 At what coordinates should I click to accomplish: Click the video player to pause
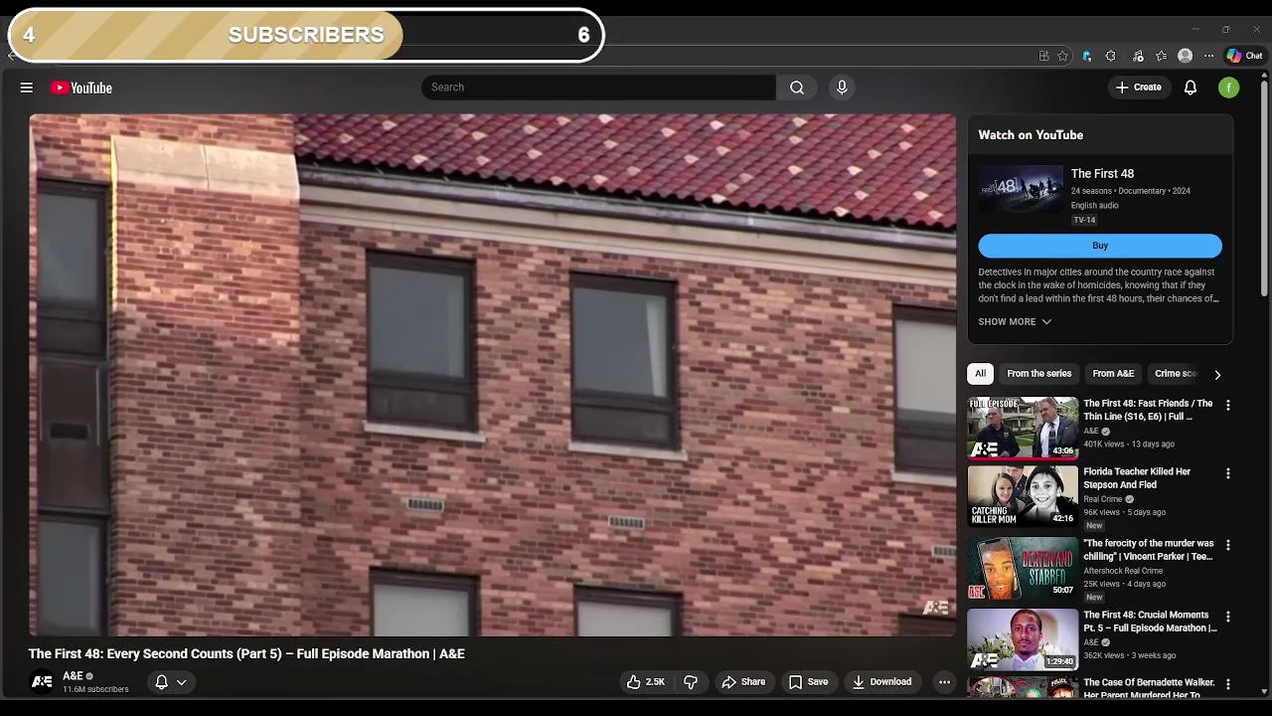point(493,375)
